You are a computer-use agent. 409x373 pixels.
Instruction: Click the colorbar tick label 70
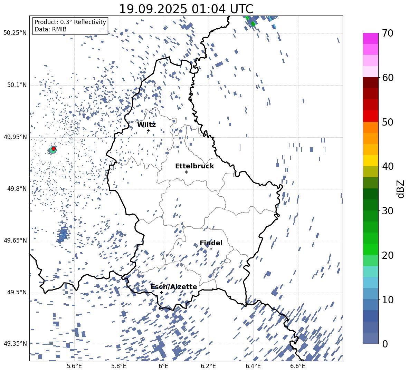coord(388,33)
